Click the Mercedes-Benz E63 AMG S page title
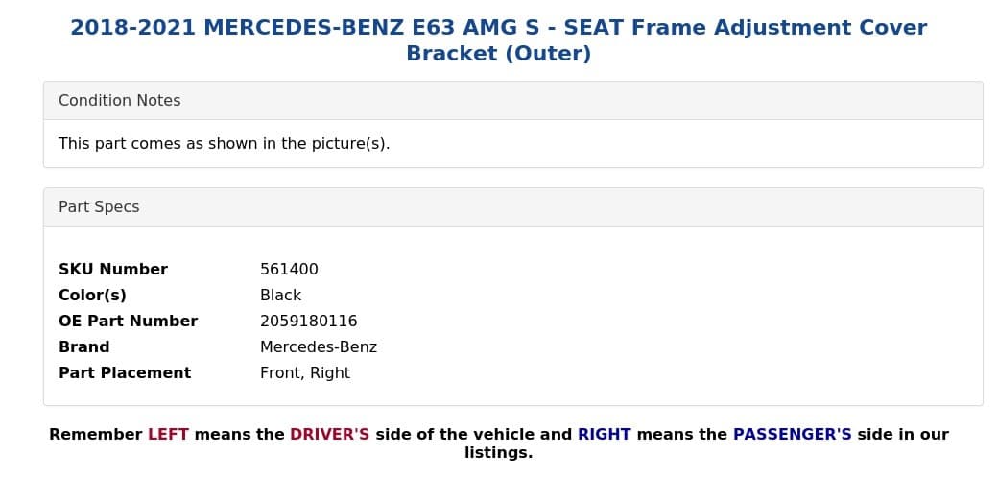Image resolution: width=998 pixels, height=477 pixels. (x=498, y=40)
